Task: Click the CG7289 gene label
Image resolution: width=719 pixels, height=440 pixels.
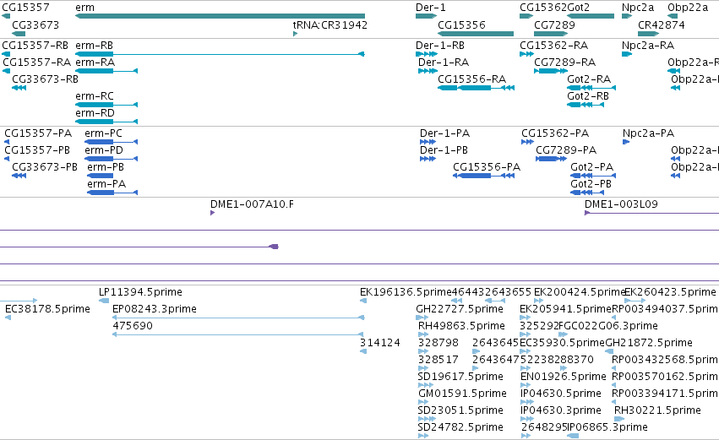Action: tap(554, 24)
